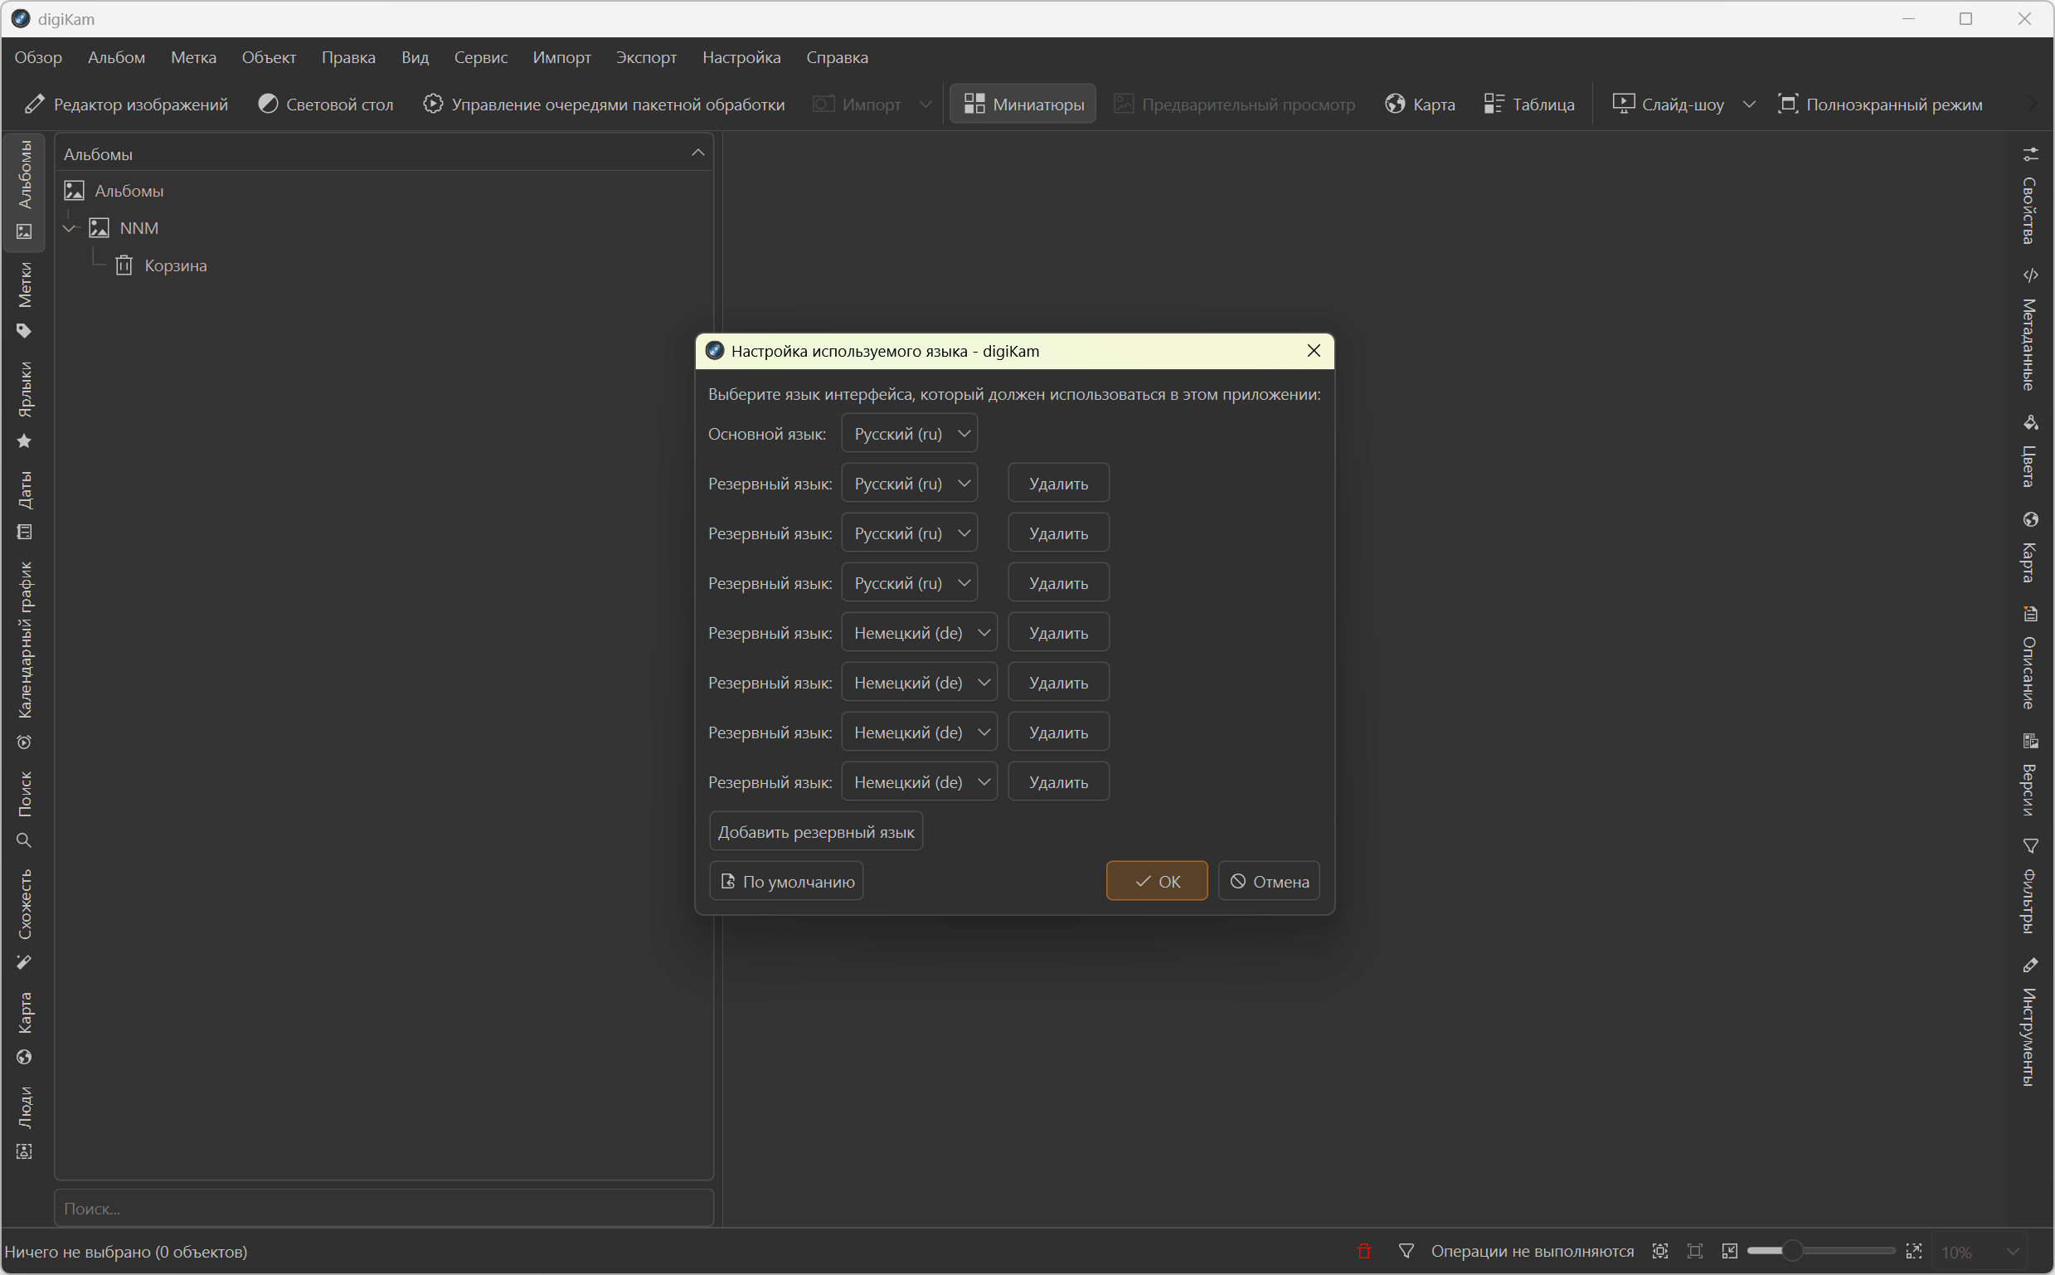Click the zoom-out icon left of slider

pos(1730,1252)
